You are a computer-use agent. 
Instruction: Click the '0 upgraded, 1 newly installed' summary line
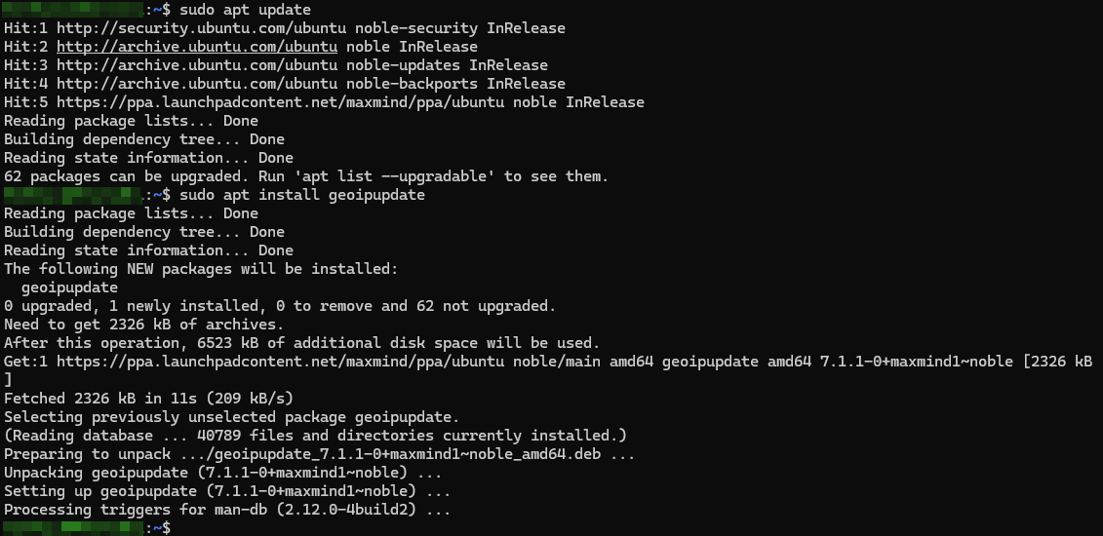click(x=280, y=306)
